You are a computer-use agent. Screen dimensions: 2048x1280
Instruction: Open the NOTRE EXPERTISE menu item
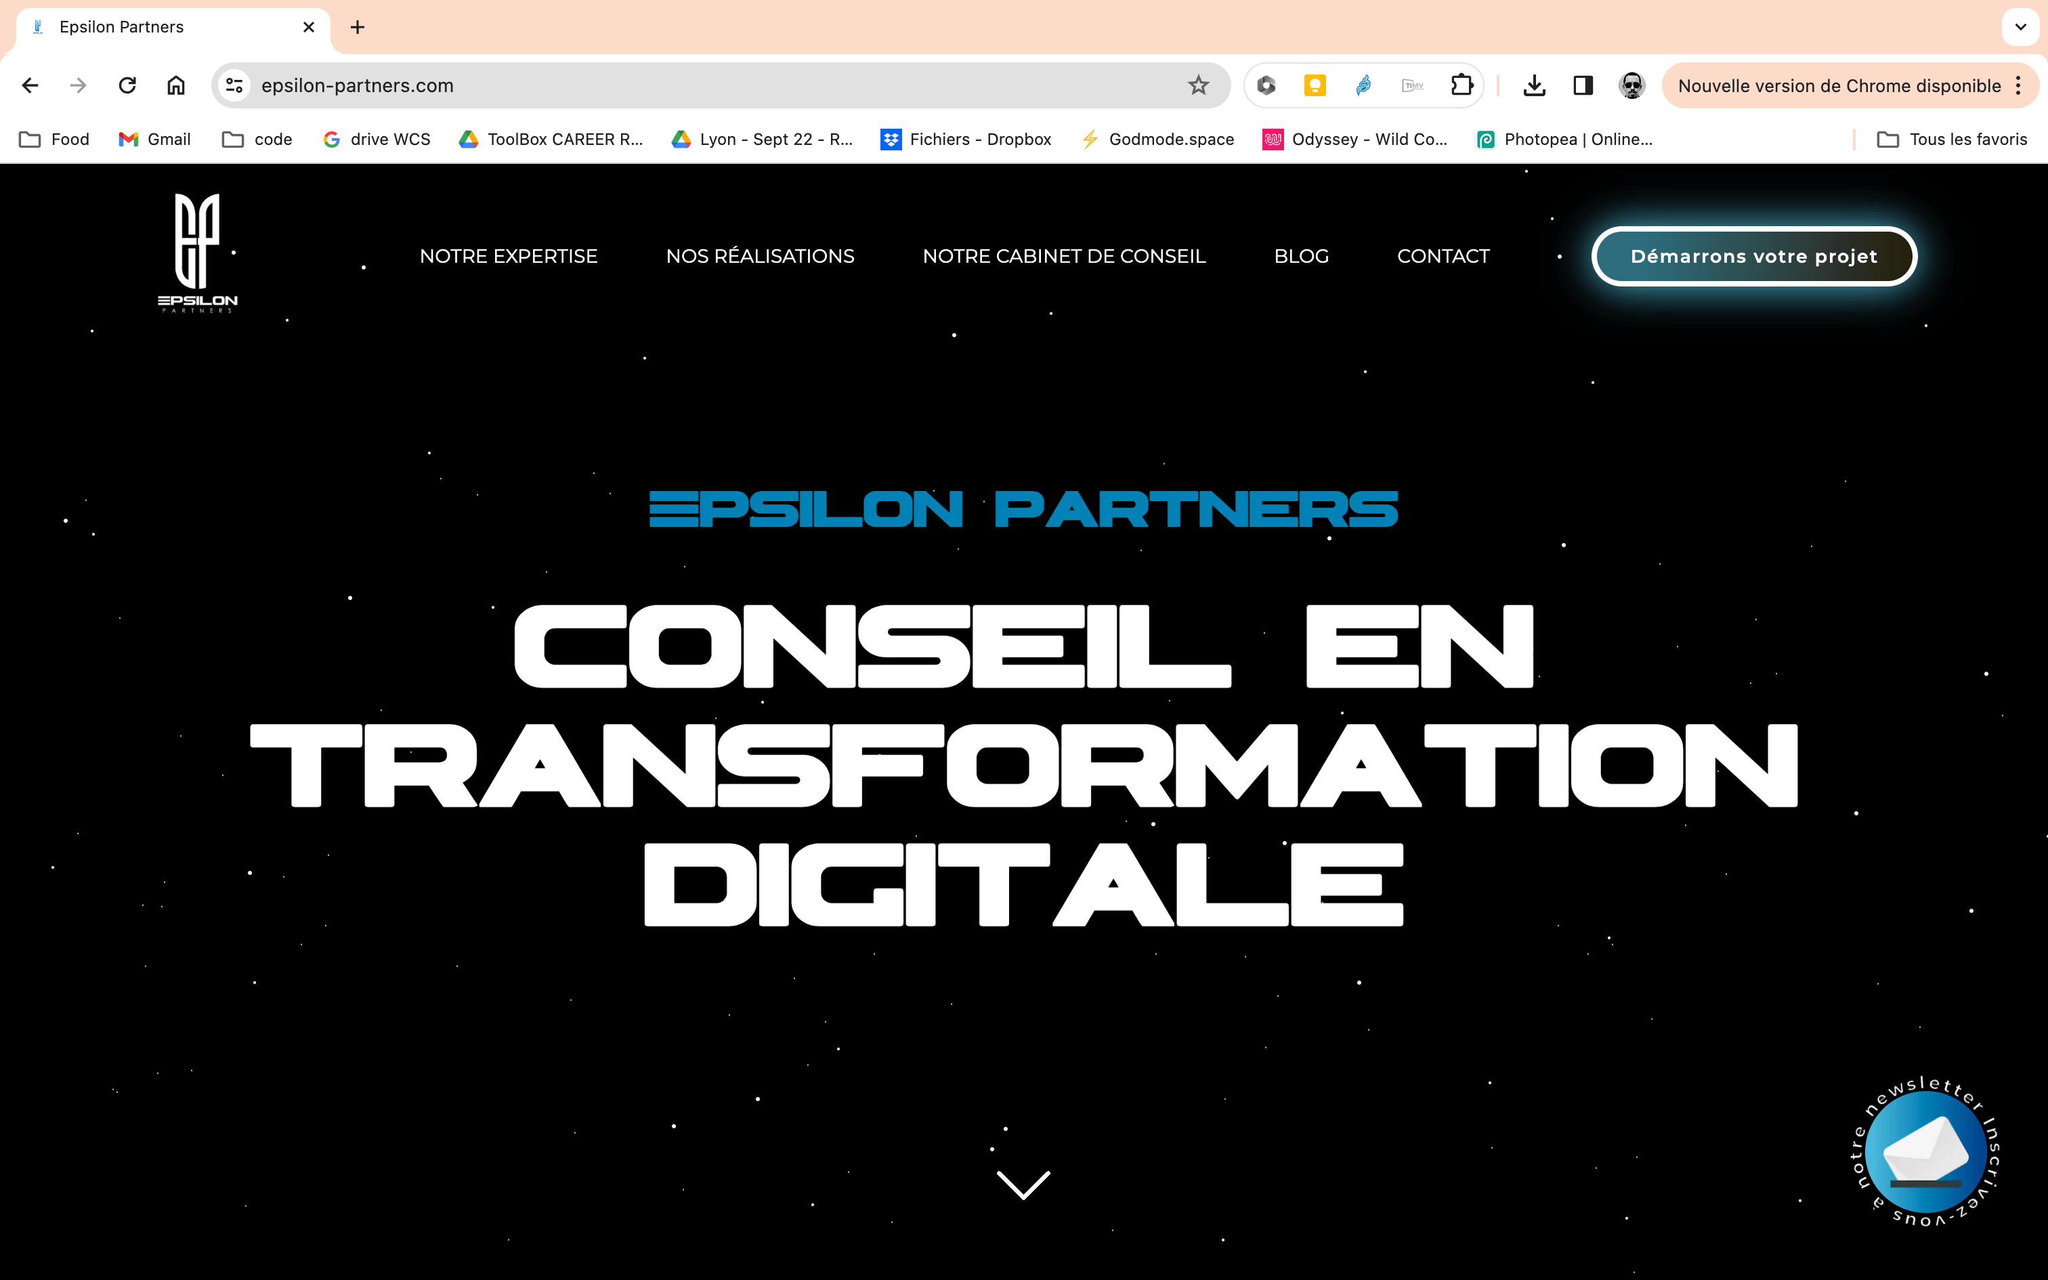[x=509, y=256]
